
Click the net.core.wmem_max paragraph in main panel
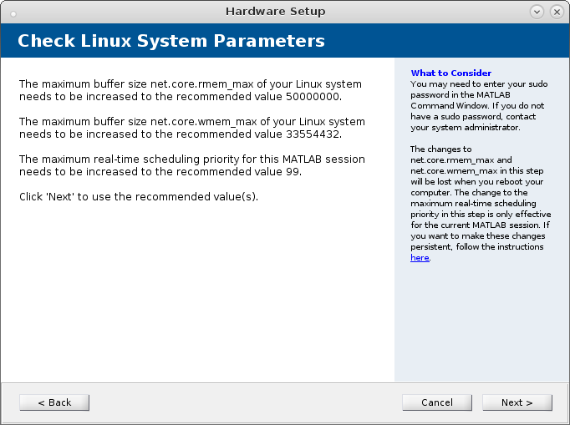click(191, 127)
